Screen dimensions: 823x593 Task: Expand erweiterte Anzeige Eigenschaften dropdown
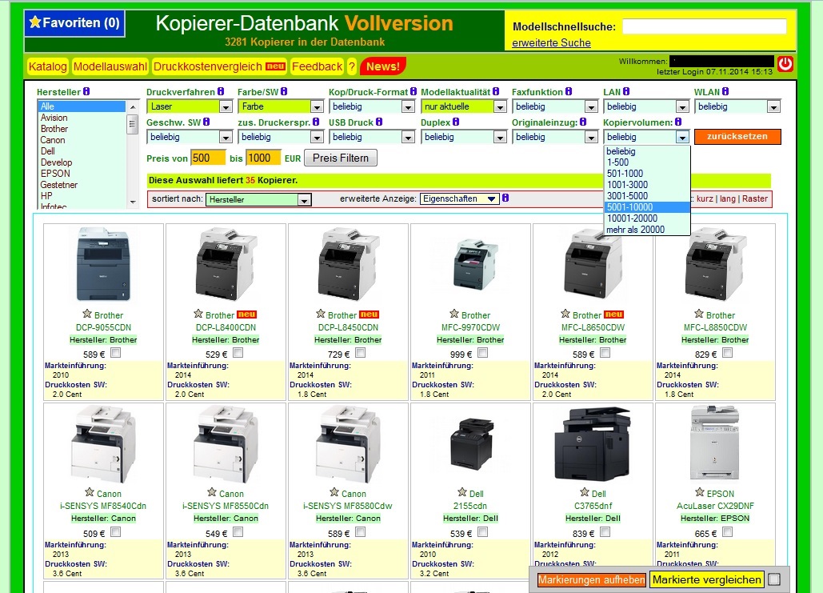[x=459, y=198]
